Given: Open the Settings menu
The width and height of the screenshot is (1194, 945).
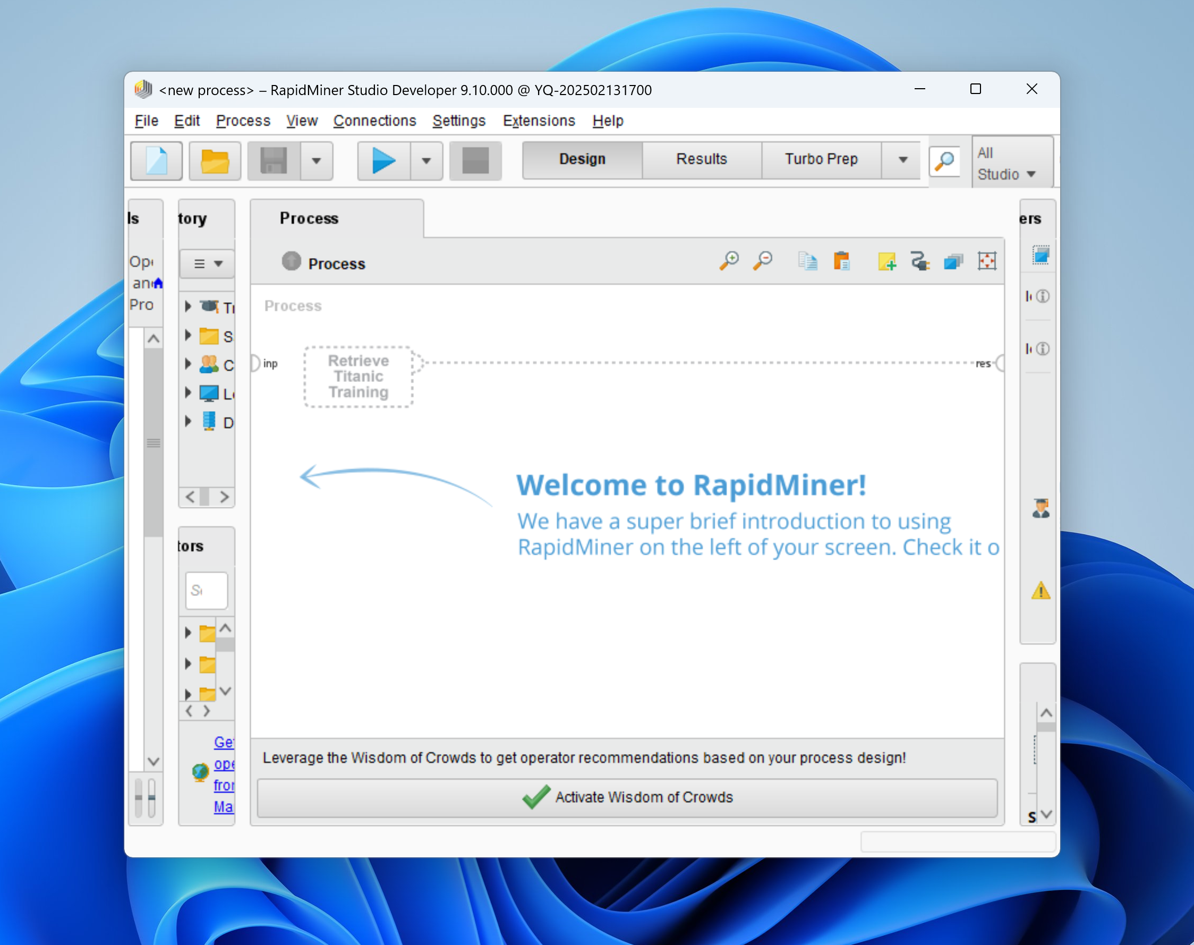Looking at the screenshot, I should 459,121.
